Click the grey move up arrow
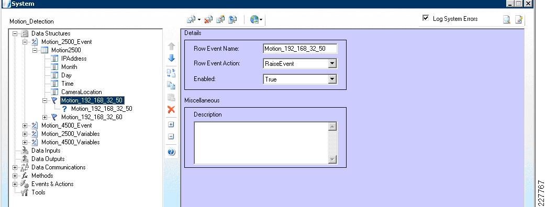The width and height of the screenshot is (545, 207). (x=171, y=47)
